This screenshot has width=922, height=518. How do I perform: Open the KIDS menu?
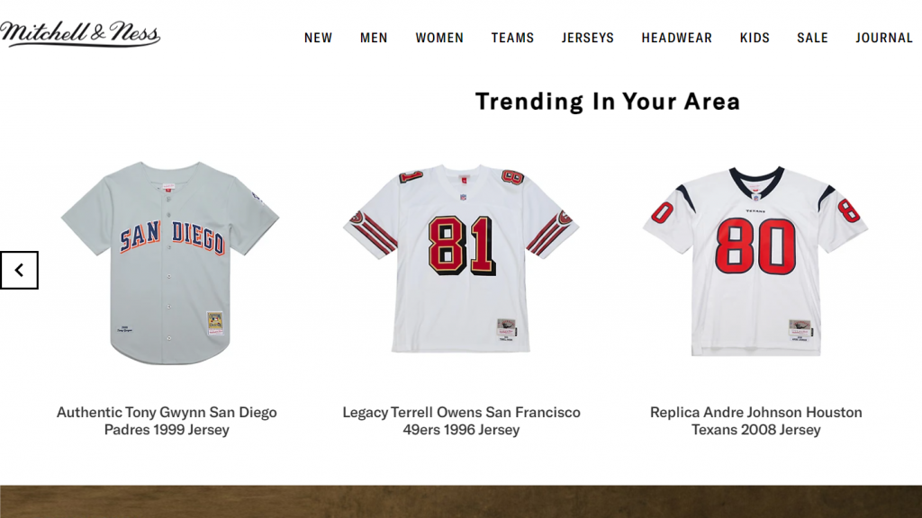(x=755, y=38)
